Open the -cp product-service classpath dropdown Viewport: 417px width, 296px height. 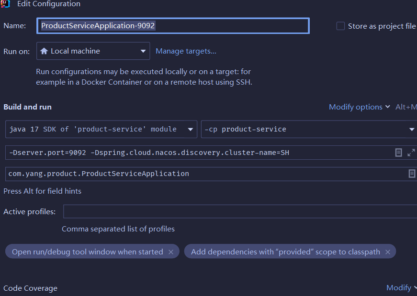(309, 129)
